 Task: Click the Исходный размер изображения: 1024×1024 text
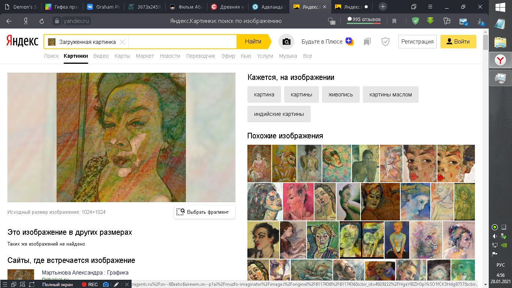(x=57, y=212)
